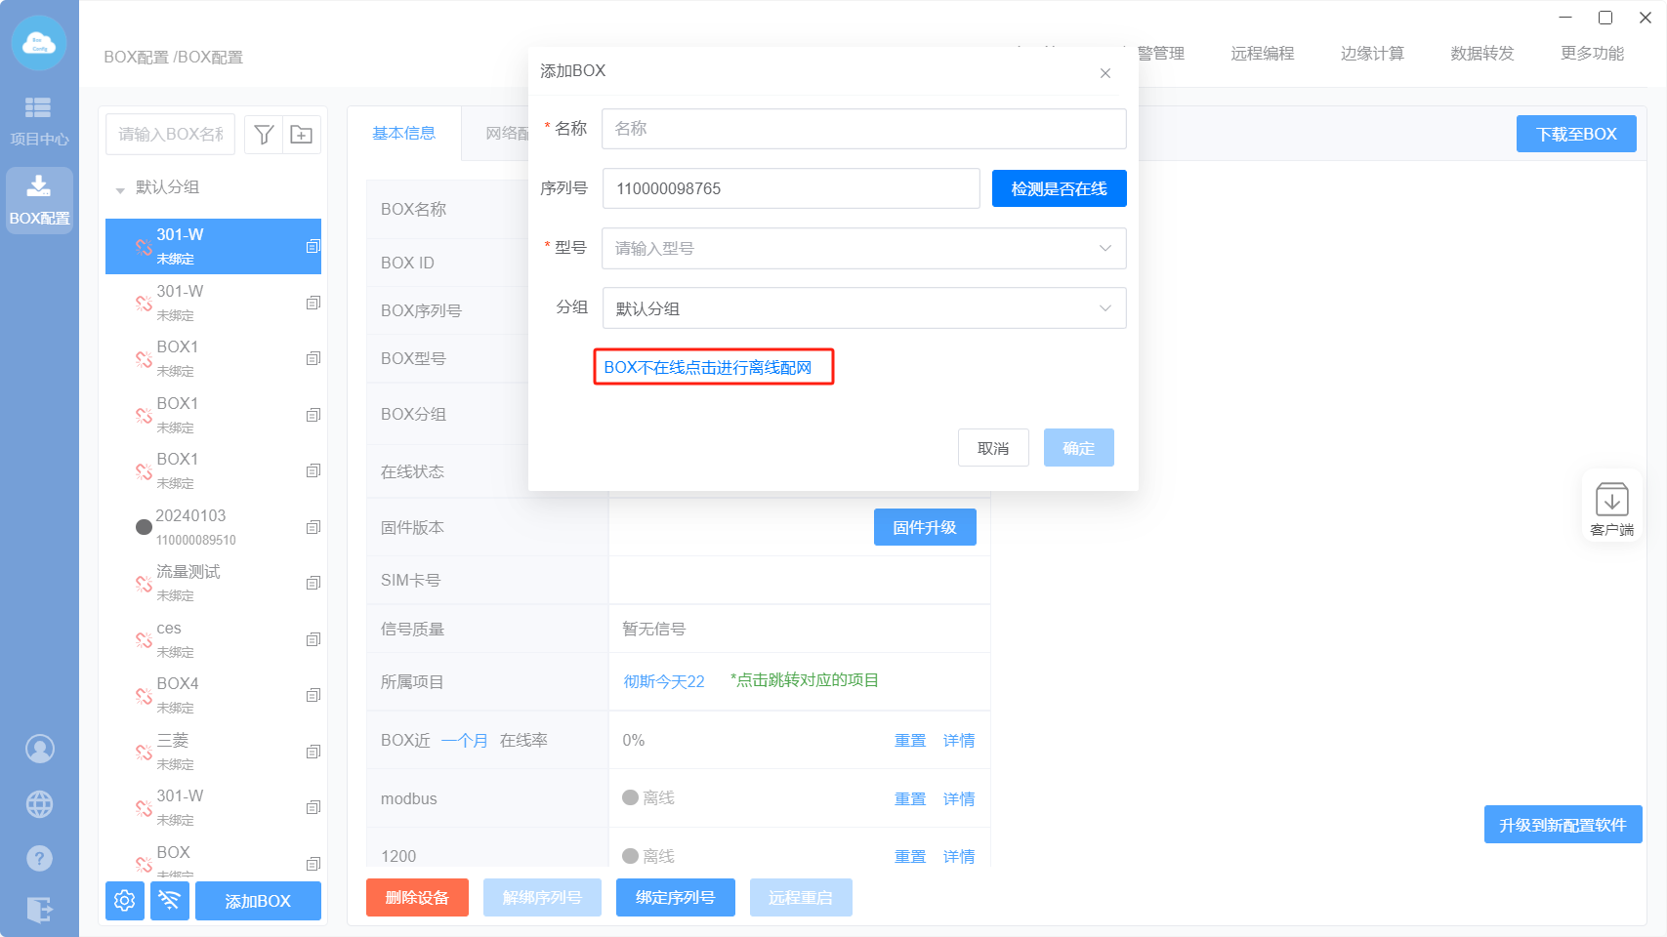Viewport: 1667px width, 937px height.
Task: Click the client download icon
Action: tap(1611, 509)
